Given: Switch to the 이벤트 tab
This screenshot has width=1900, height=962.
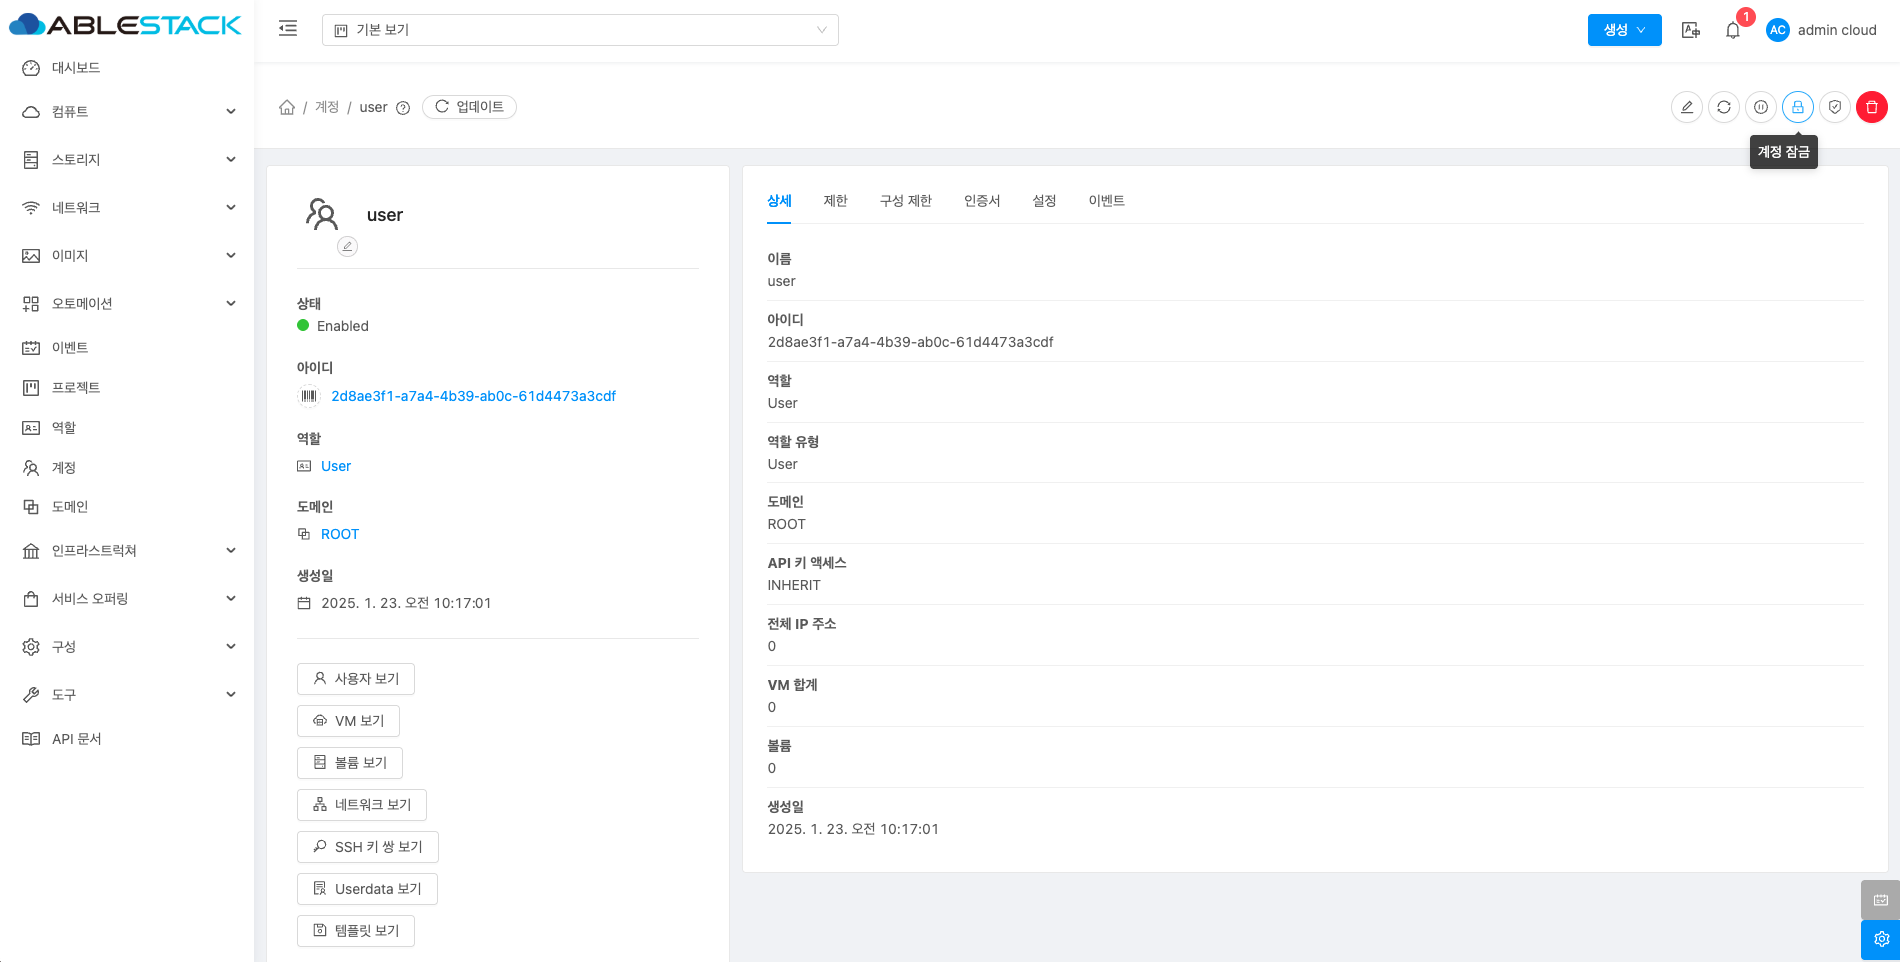Looking at the screenshot, I should pos(1106,201).
